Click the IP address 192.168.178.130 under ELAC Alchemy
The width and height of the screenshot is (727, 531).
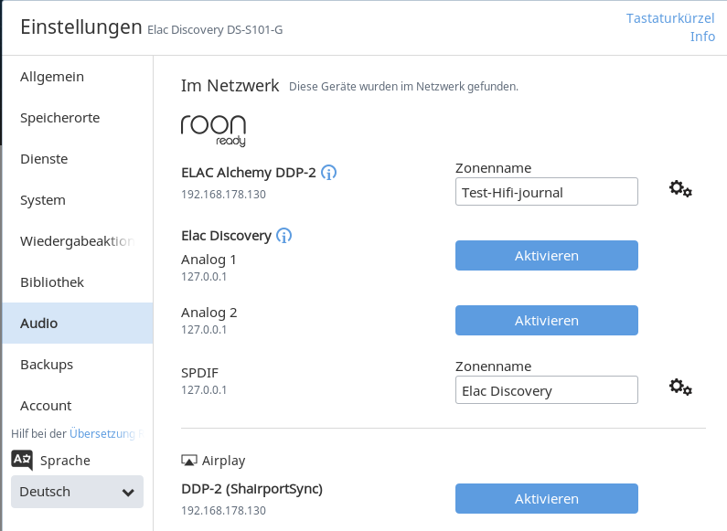click(x=223, y=194)
